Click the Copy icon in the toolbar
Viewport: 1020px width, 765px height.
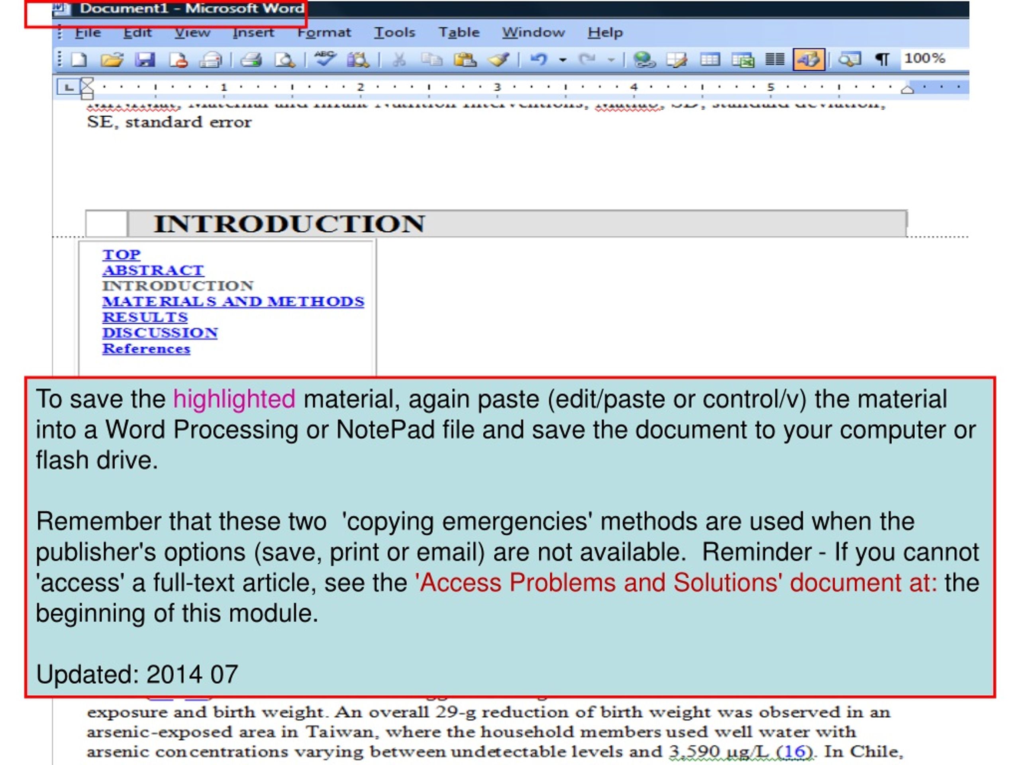[432, 60]
